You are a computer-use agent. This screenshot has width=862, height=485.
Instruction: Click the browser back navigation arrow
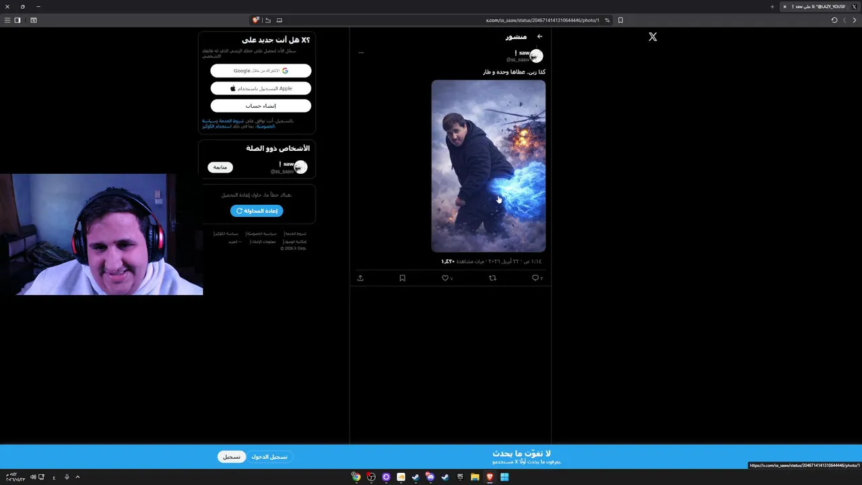[855, 20]
